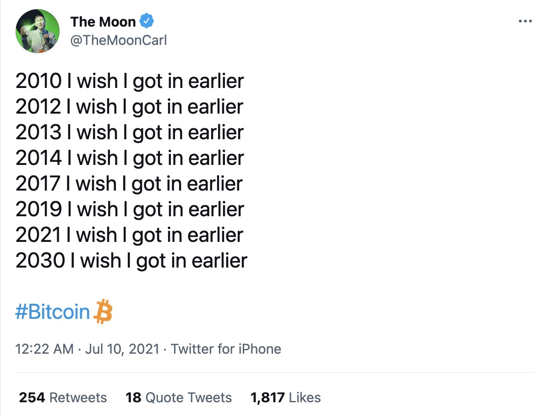Screen dimensions: 546x416
Task: Click the Twitter for iPhone source link
Action: tap(226, 349)
